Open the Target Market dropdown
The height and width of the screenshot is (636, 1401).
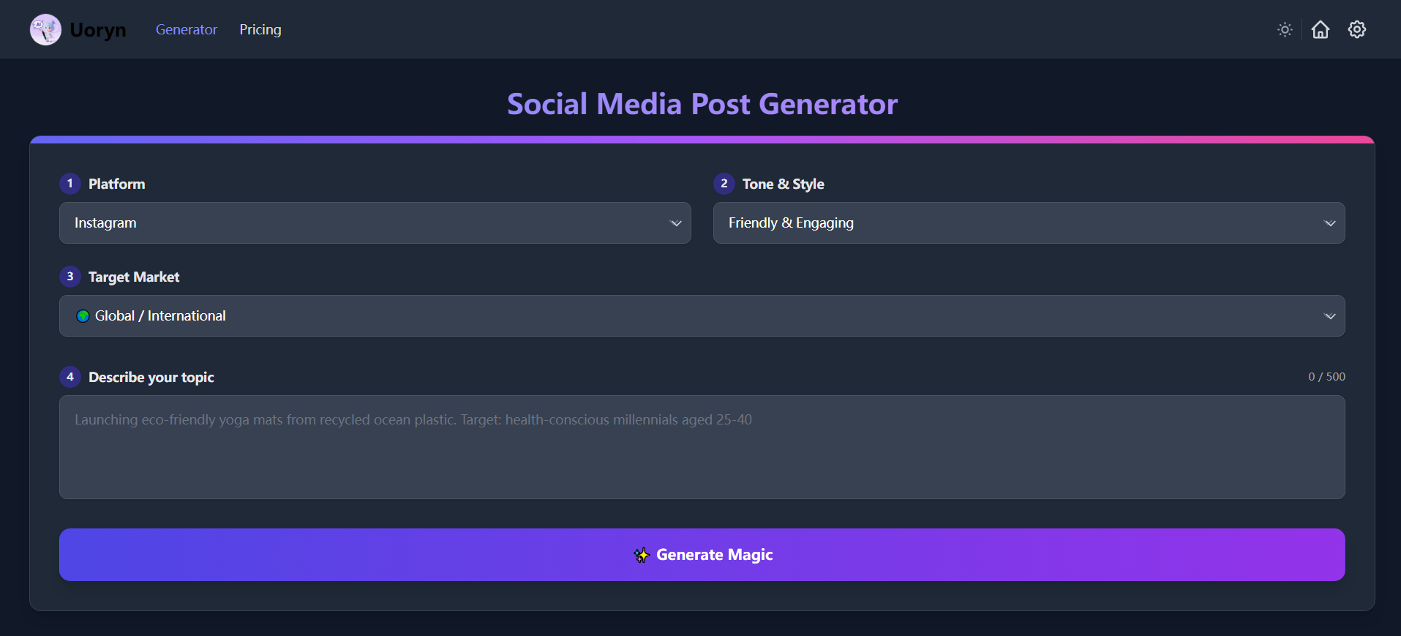click(x=701, y=315)
